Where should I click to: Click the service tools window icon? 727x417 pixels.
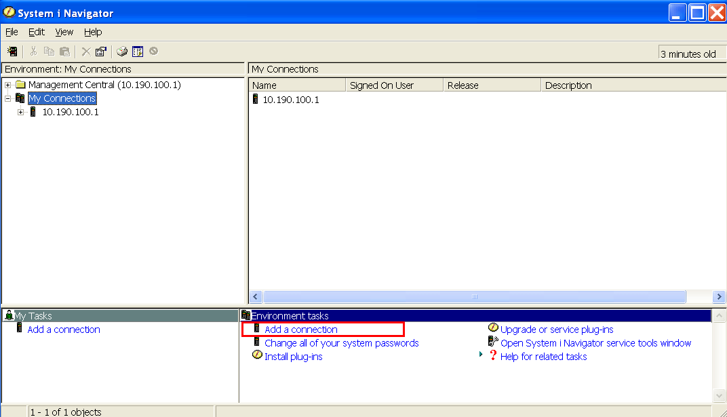(493, 342)
